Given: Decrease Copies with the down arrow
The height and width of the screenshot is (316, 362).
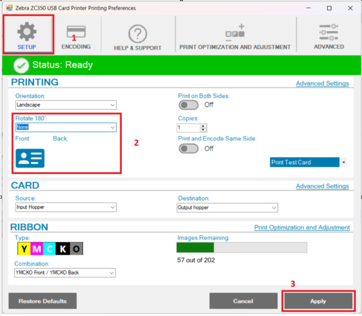Looking at the screenshot, I should click(x=203, y=130).
